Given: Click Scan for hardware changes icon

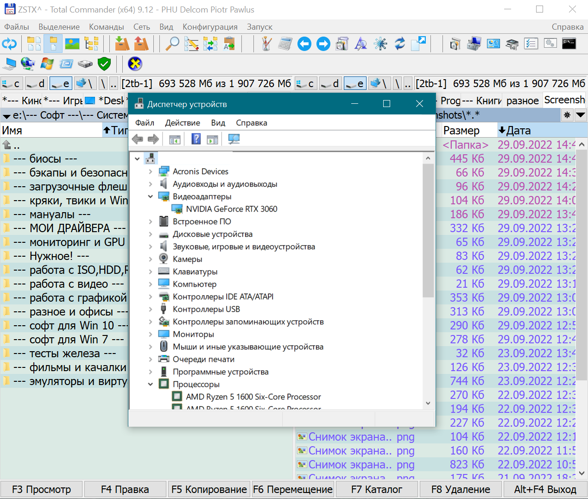Looking at the screenshot, I should tap(234, 139).
